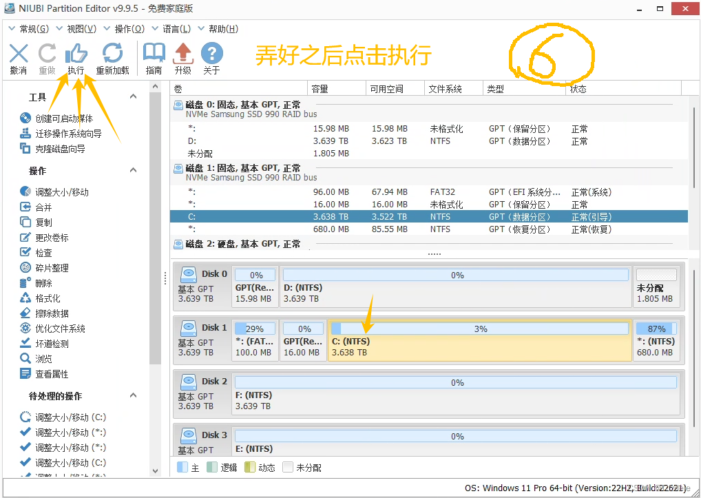Select F: (NTFS) block on Disk 2

coord(456,394)
